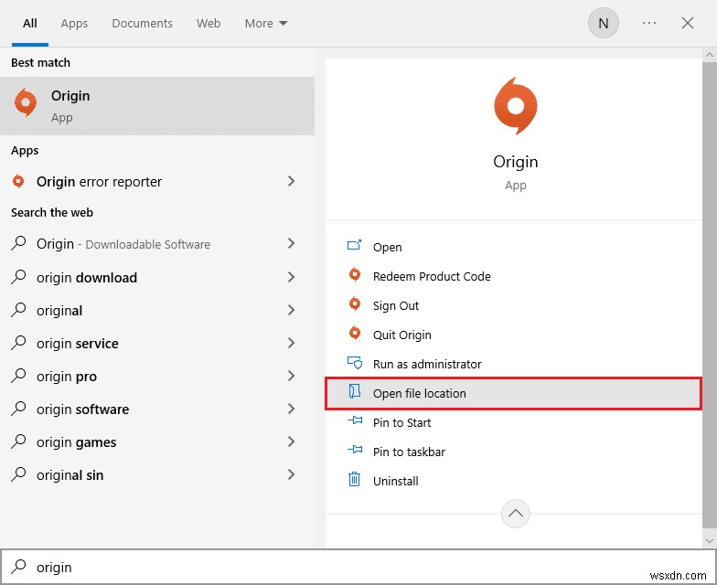Screen dimensions: 717x585
Task: Click the Run as administrator shield icon
Action: [x=355, y=364]
